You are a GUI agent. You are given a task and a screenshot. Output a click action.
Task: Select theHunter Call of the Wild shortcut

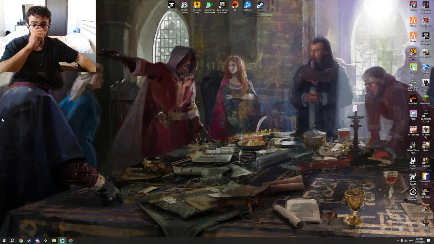click(413, 54)
